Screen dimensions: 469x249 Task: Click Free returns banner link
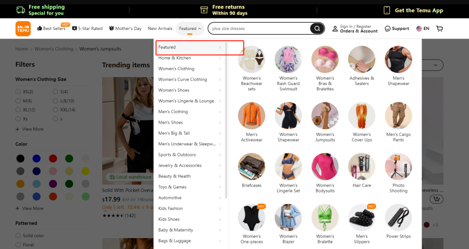coord(224,10)
